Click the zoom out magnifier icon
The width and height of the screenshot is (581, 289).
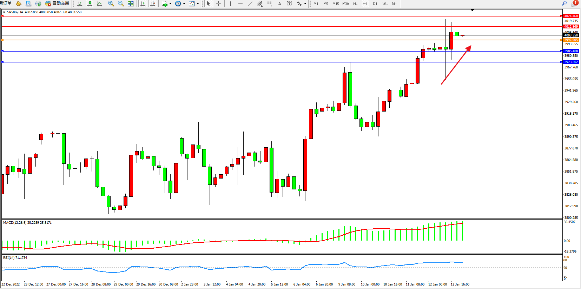(x=121, y=4)
